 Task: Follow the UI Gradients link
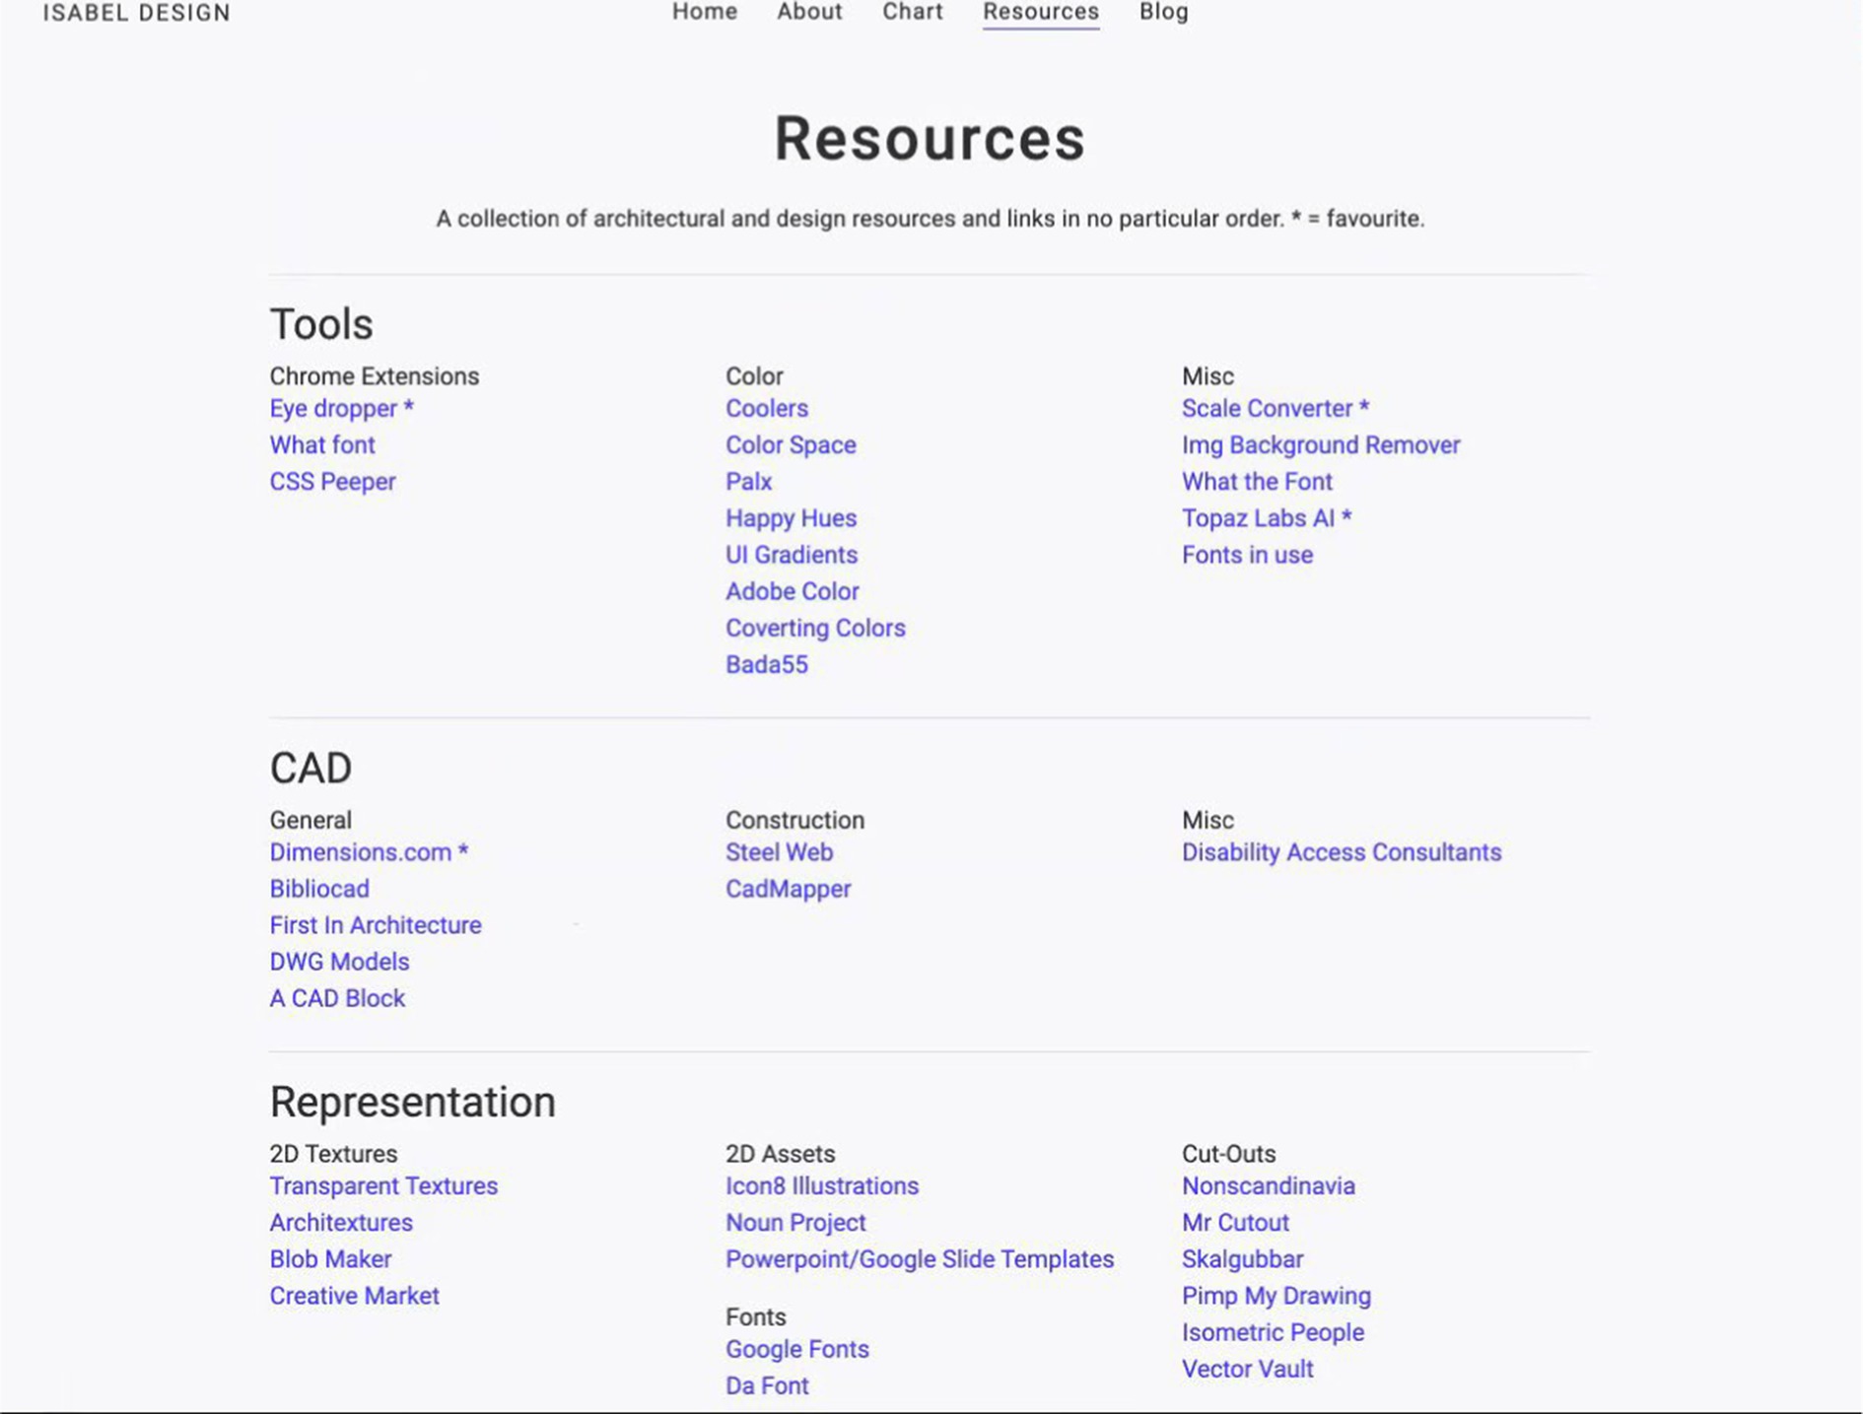pyautogui.click(x=791, y=554)
